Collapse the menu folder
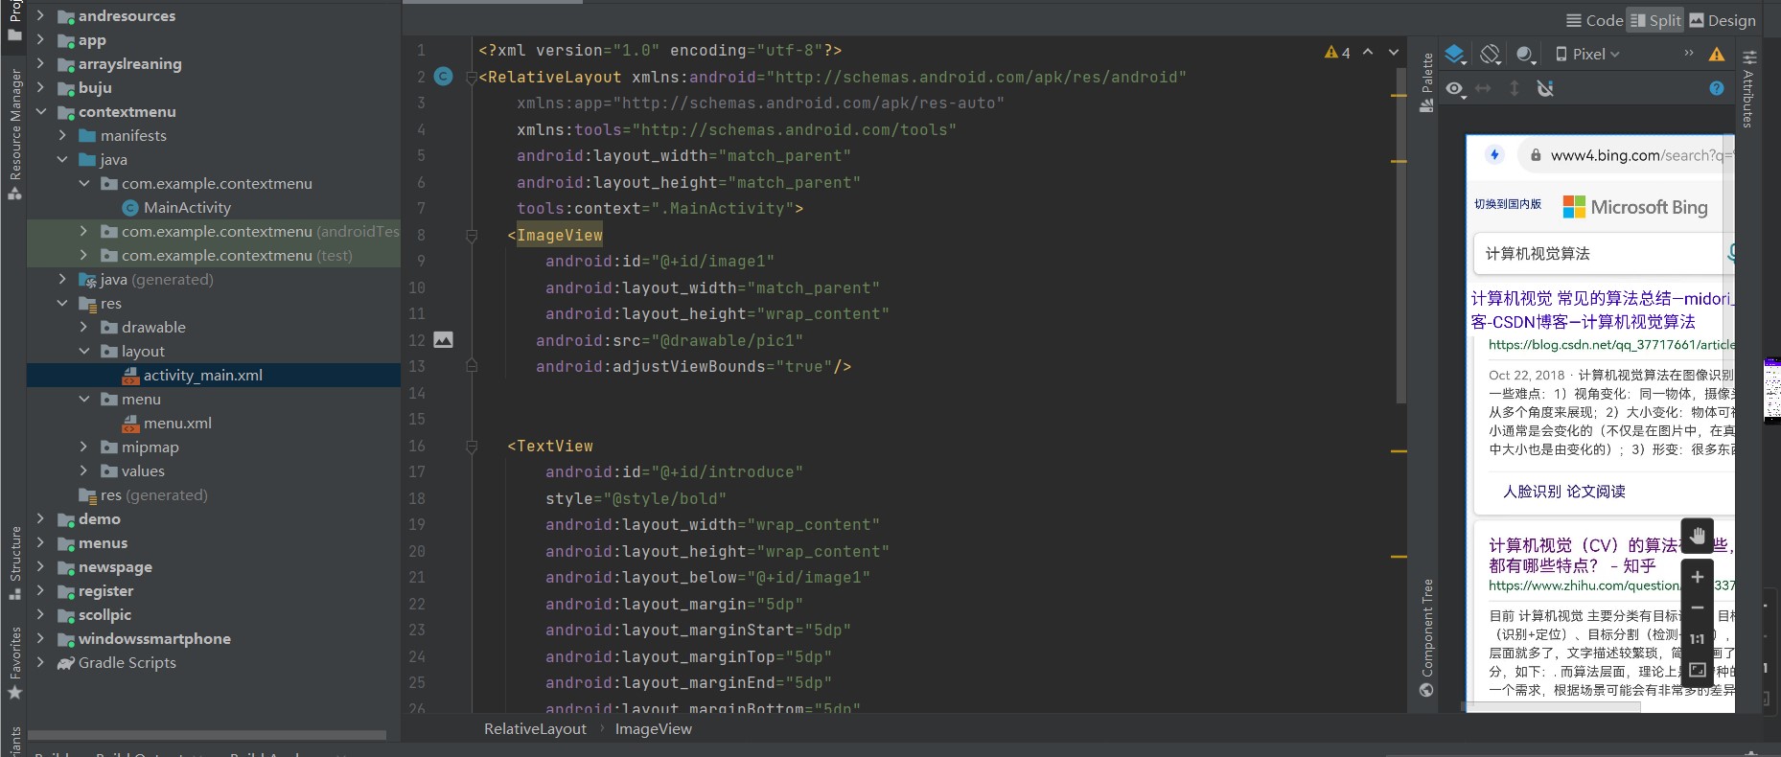The height and width of the screenshot is (757, 1781). coord(83,399)
